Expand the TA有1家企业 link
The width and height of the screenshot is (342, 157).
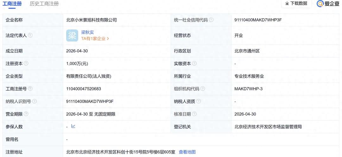tap(95, 39)
